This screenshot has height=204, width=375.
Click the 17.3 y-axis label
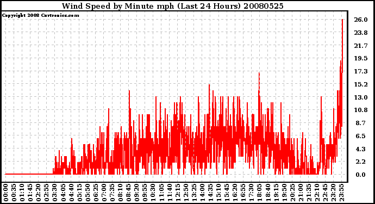coord(361,71)
